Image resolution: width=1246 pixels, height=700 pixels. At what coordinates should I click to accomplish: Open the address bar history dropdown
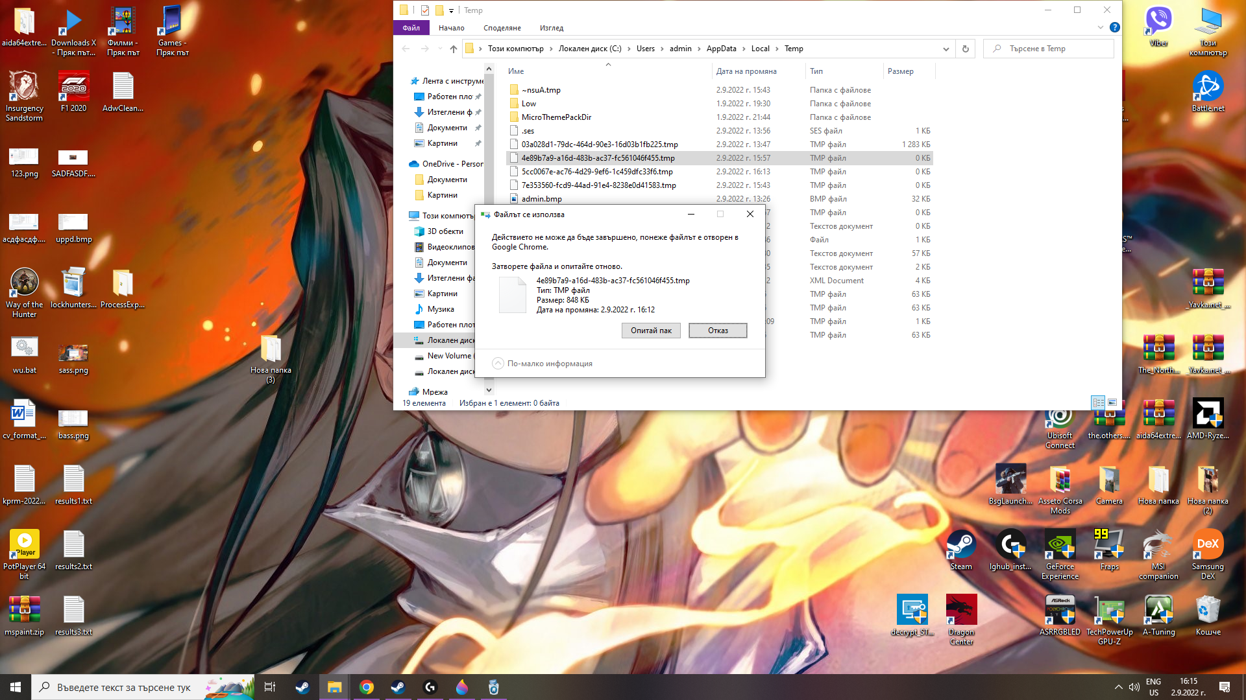tap(946, 49)
